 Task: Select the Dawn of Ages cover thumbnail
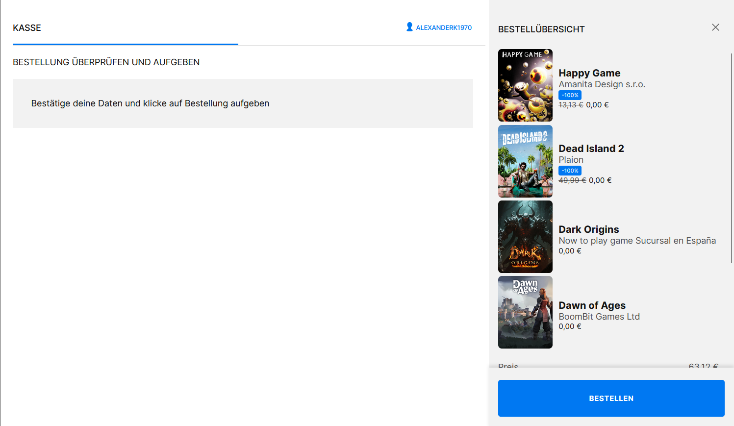tap(525, 312)
